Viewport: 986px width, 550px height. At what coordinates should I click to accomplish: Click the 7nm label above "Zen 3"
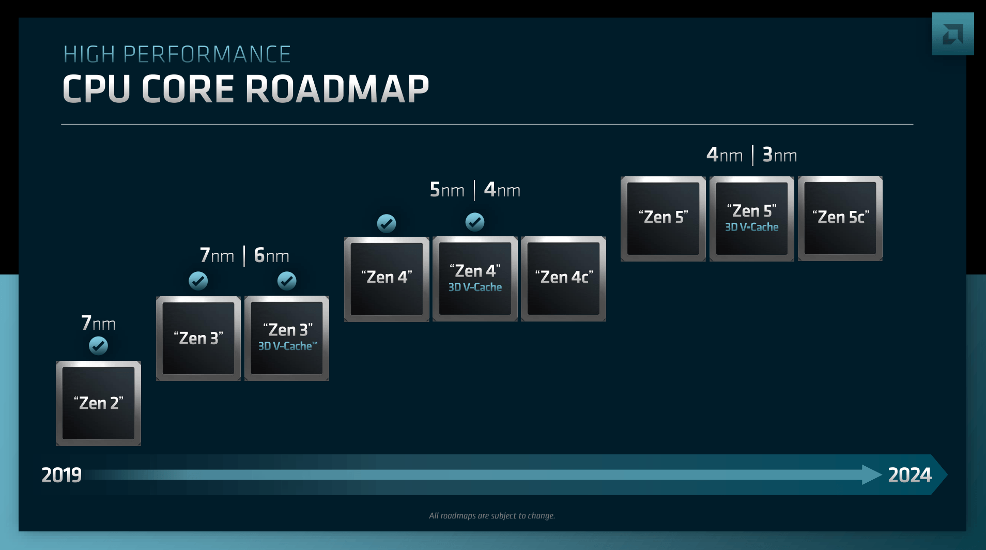pos(217,255)
